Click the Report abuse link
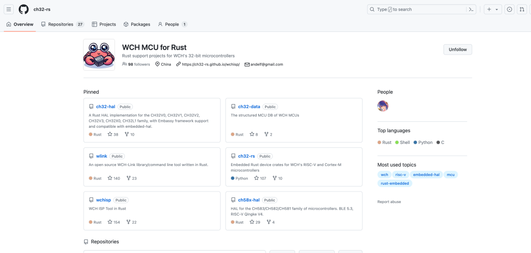The height and width of the screenshot is (253, 531). (389, 202)
